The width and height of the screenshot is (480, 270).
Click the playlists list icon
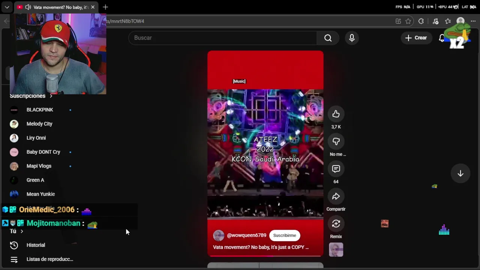[x=14, y=259]
